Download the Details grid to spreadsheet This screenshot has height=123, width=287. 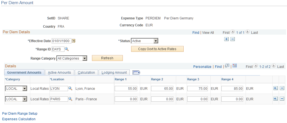tap(235, 66)
